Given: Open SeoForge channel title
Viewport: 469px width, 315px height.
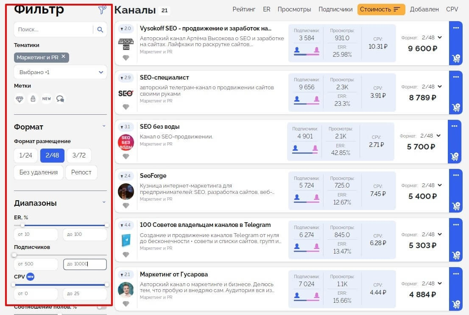Looking at the screenshot, I should coord(153,176).
